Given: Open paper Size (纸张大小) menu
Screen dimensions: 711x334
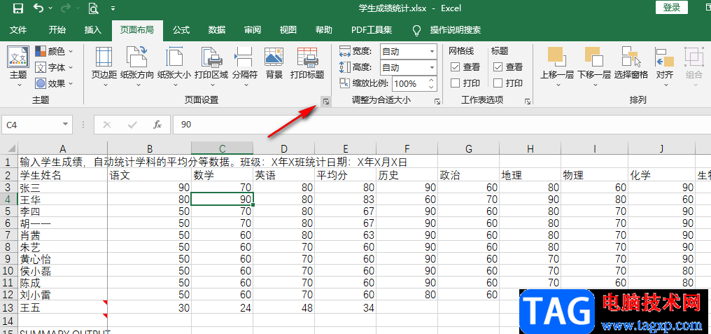Looking at the screenshot, I should pos(174,67).
